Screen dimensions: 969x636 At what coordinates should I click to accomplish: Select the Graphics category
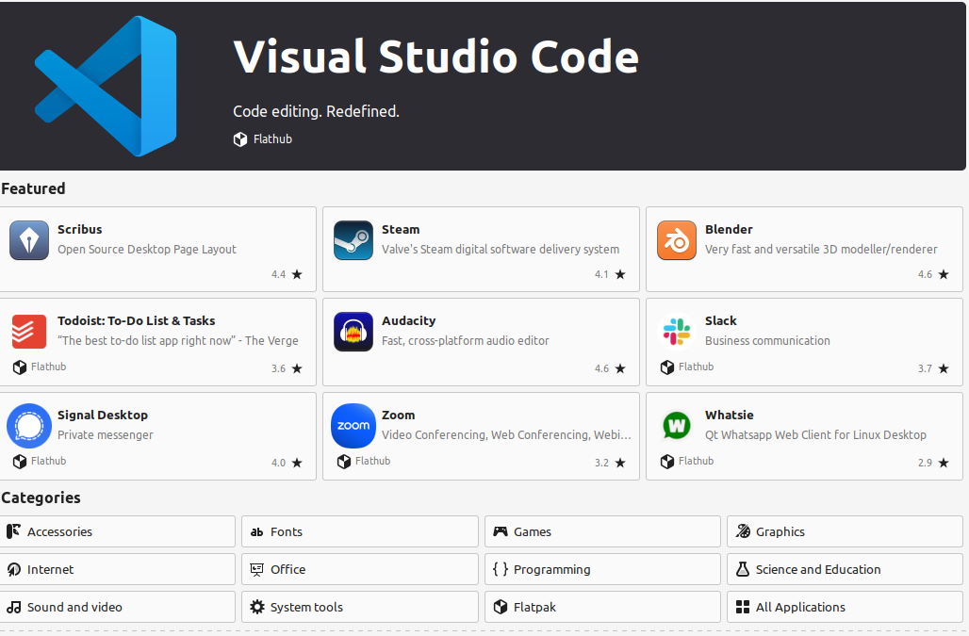pos(845,531)
